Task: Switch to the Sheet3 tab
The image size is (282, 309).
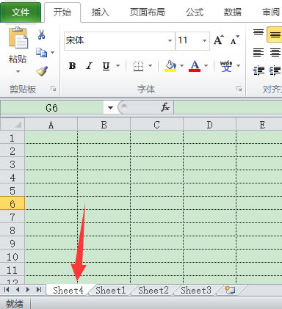Action: (x=196, y=291)
